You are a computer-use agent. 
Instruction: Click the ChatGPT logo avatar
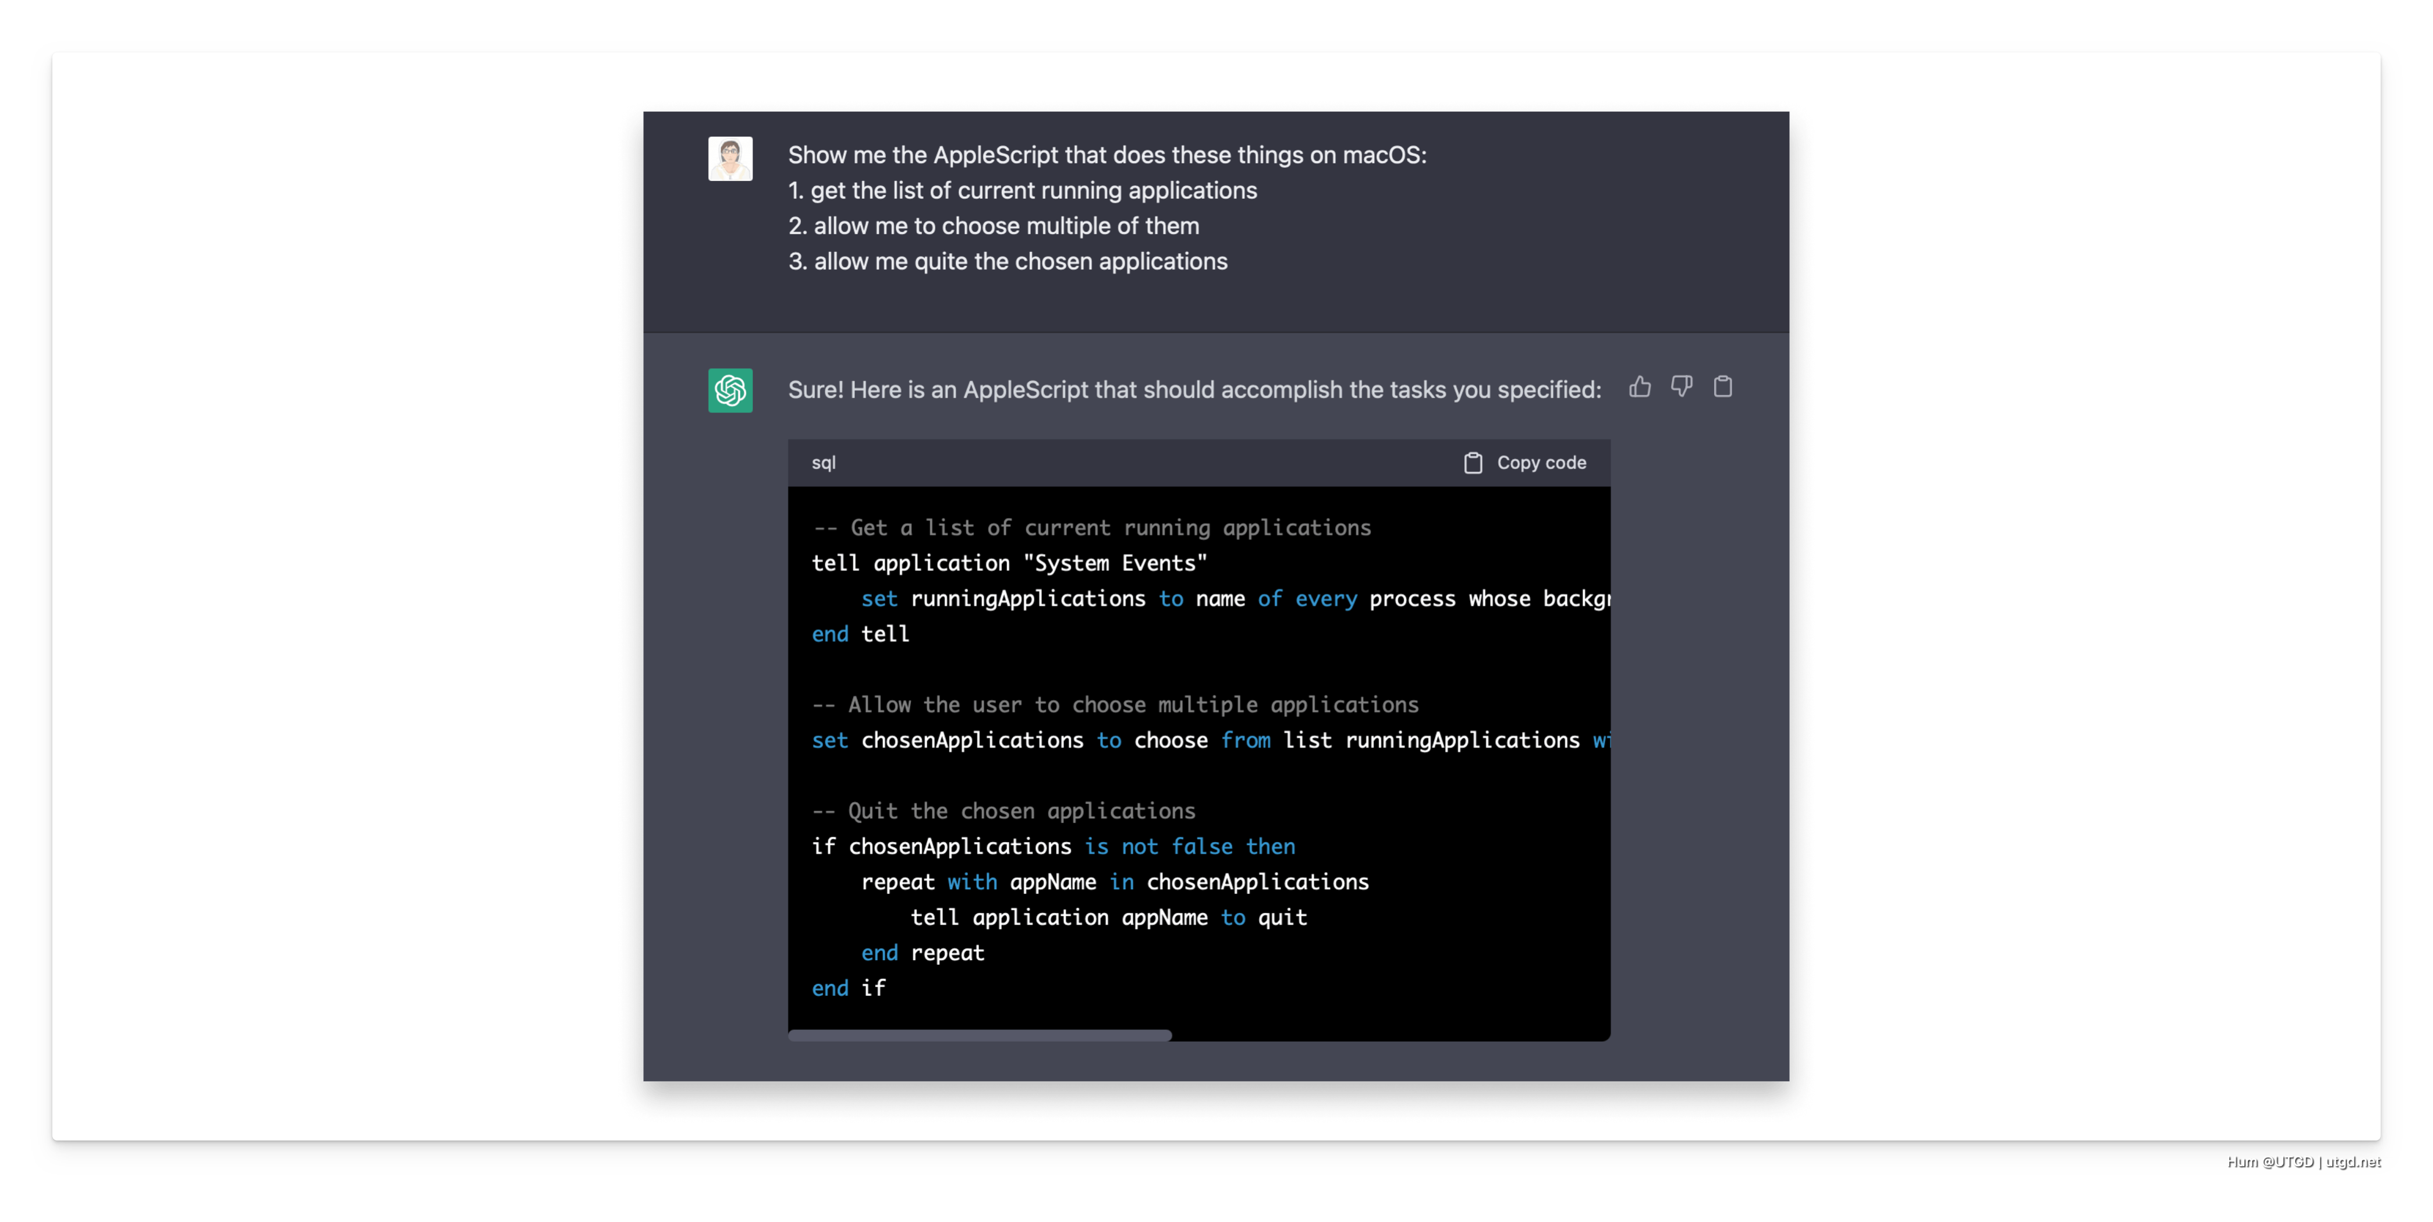click(x=730, y=390)
